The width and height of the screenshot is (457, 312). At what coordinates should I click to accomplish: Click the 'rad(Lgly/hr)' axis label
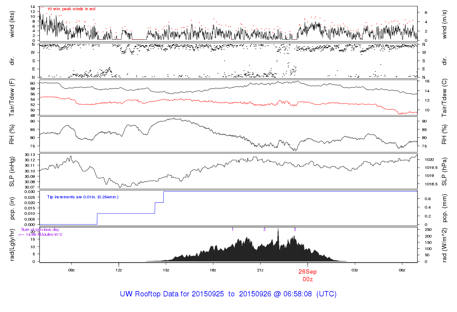(12, 245)
